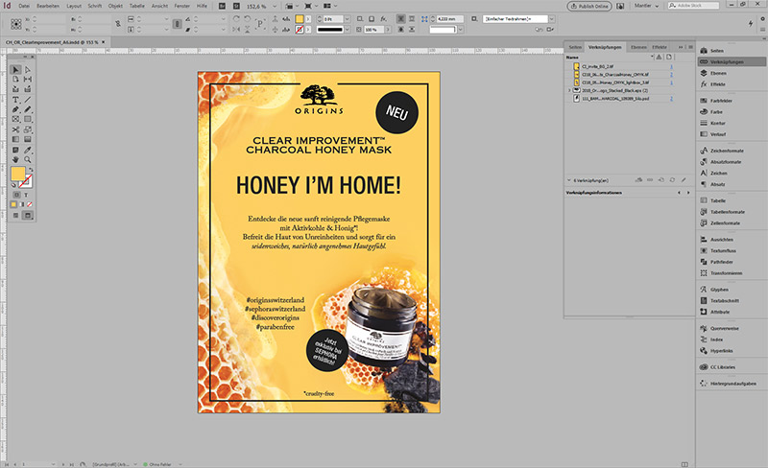
Task: Select the Rectangle Frame tool
Action: pos(15,119)
